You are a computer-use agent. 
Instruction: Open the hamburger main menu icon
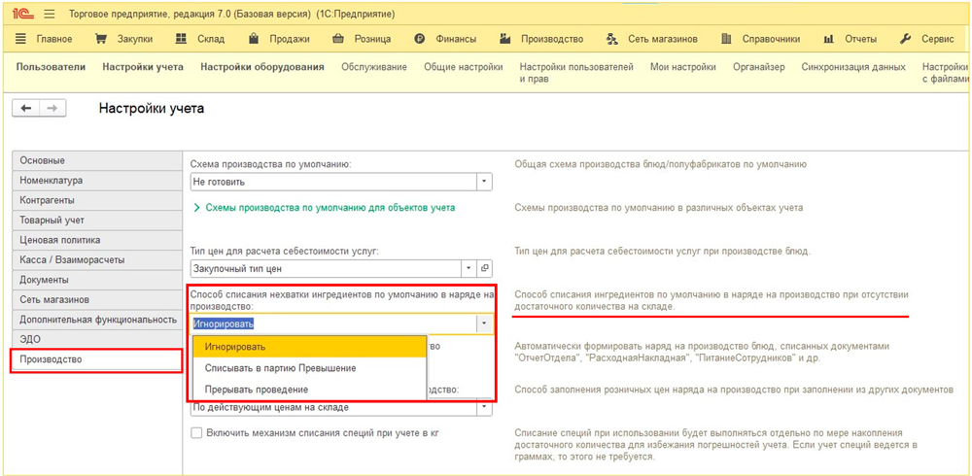click(49, 15)
